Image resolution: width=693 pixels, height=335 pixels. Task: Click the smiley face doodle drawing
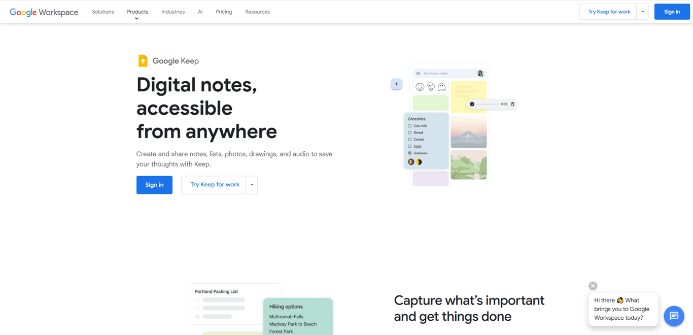(x=420, y=87)
